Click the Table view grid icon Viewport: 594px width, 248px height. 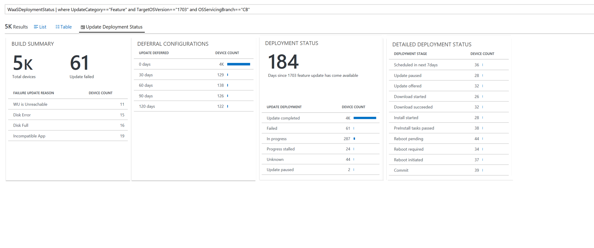pyautogui.click(x=57, y=27)
